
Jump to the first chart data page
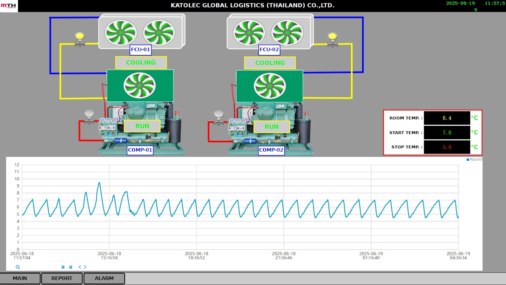tap(63, 267)
